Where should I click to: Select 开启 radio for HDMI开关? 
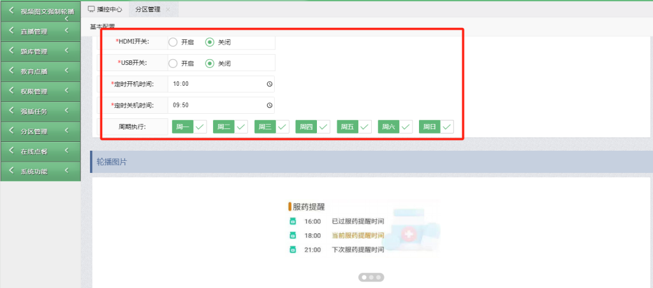click(x=173, y=43)
